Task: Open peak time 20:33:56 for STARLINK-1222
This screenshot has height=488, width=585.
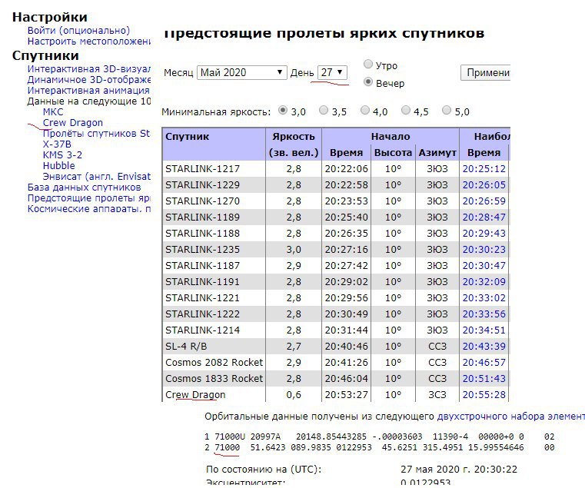Action: [484, 314]
